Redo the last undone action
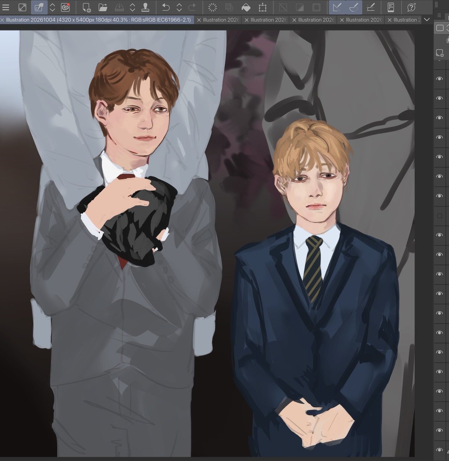 point(192,7)
